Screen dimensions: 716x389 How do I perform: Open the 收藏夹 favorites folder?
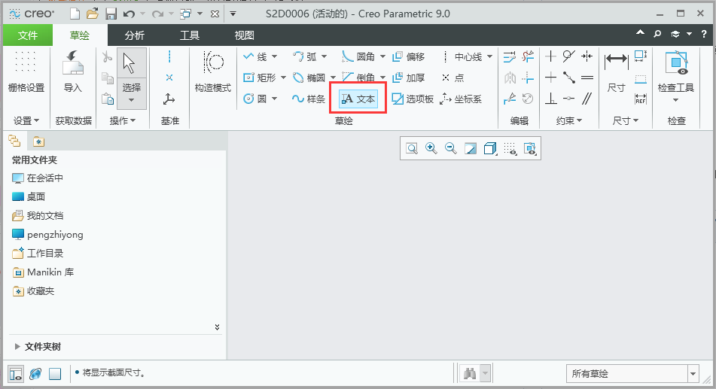click(33, 291)
